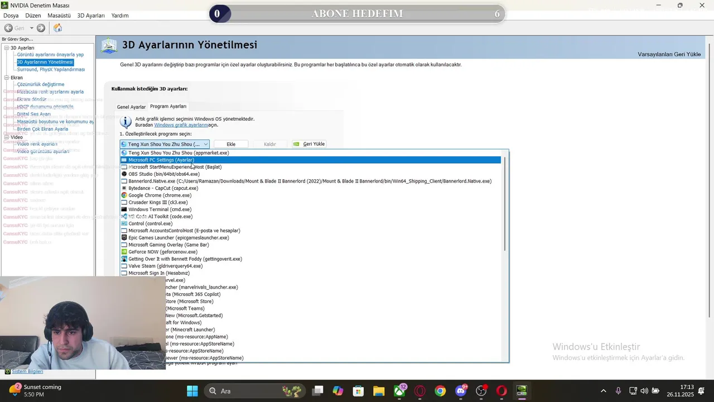Open Opera GX from the taskbar

coord(420,391)
